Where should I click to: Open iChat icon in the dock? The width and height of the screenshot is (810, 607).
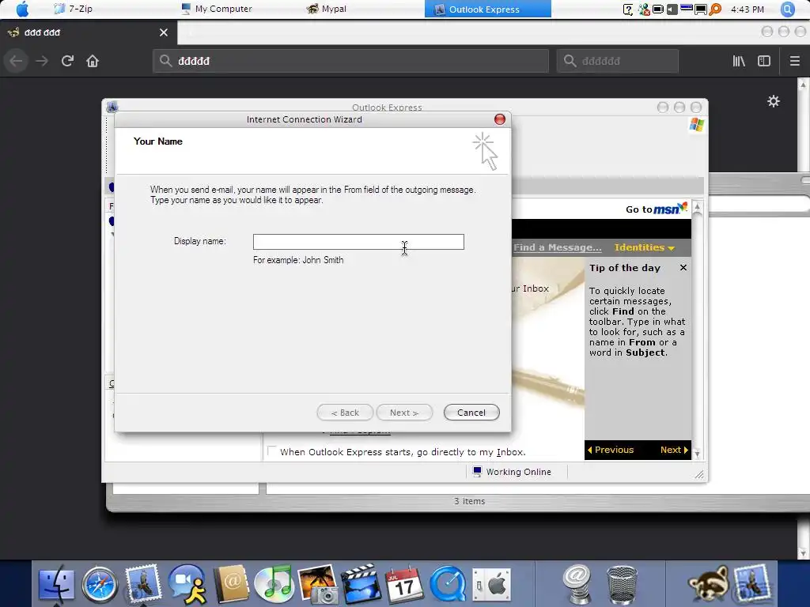click(x=187, y=584)
